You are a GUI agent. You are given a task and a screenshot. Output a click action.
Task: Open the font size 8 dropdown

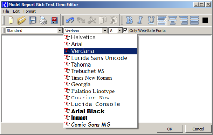tap(119, 31)
